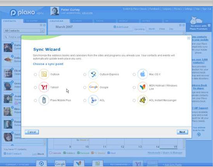
Task: Click the Cancel button in Sync Wizard
Action: click(32, 132)
